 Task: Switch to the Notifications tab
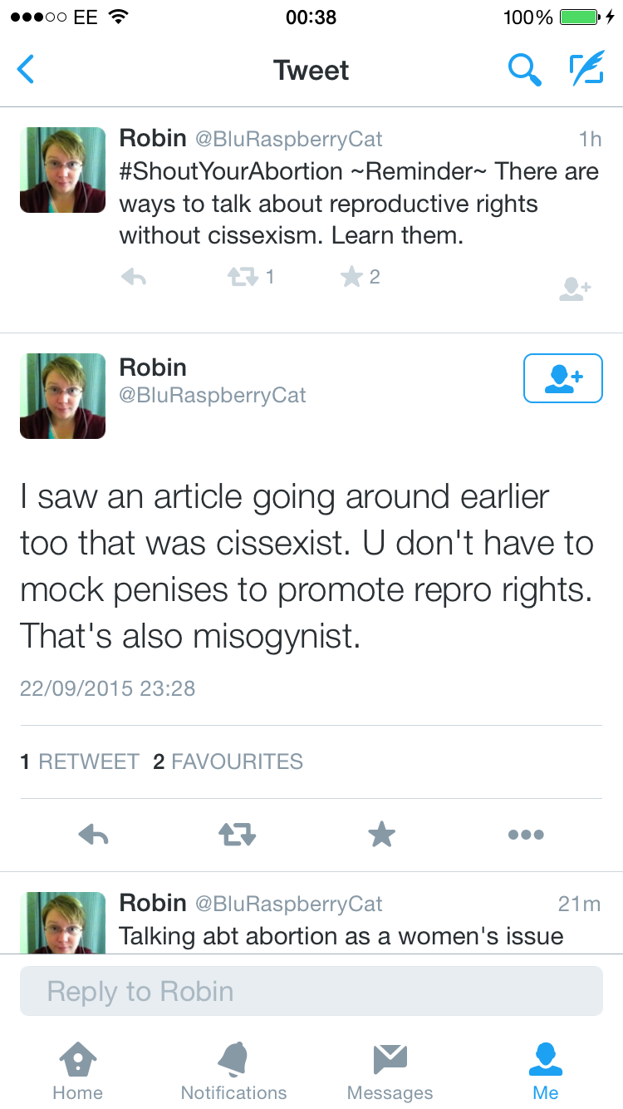[x=233, y=1071]
